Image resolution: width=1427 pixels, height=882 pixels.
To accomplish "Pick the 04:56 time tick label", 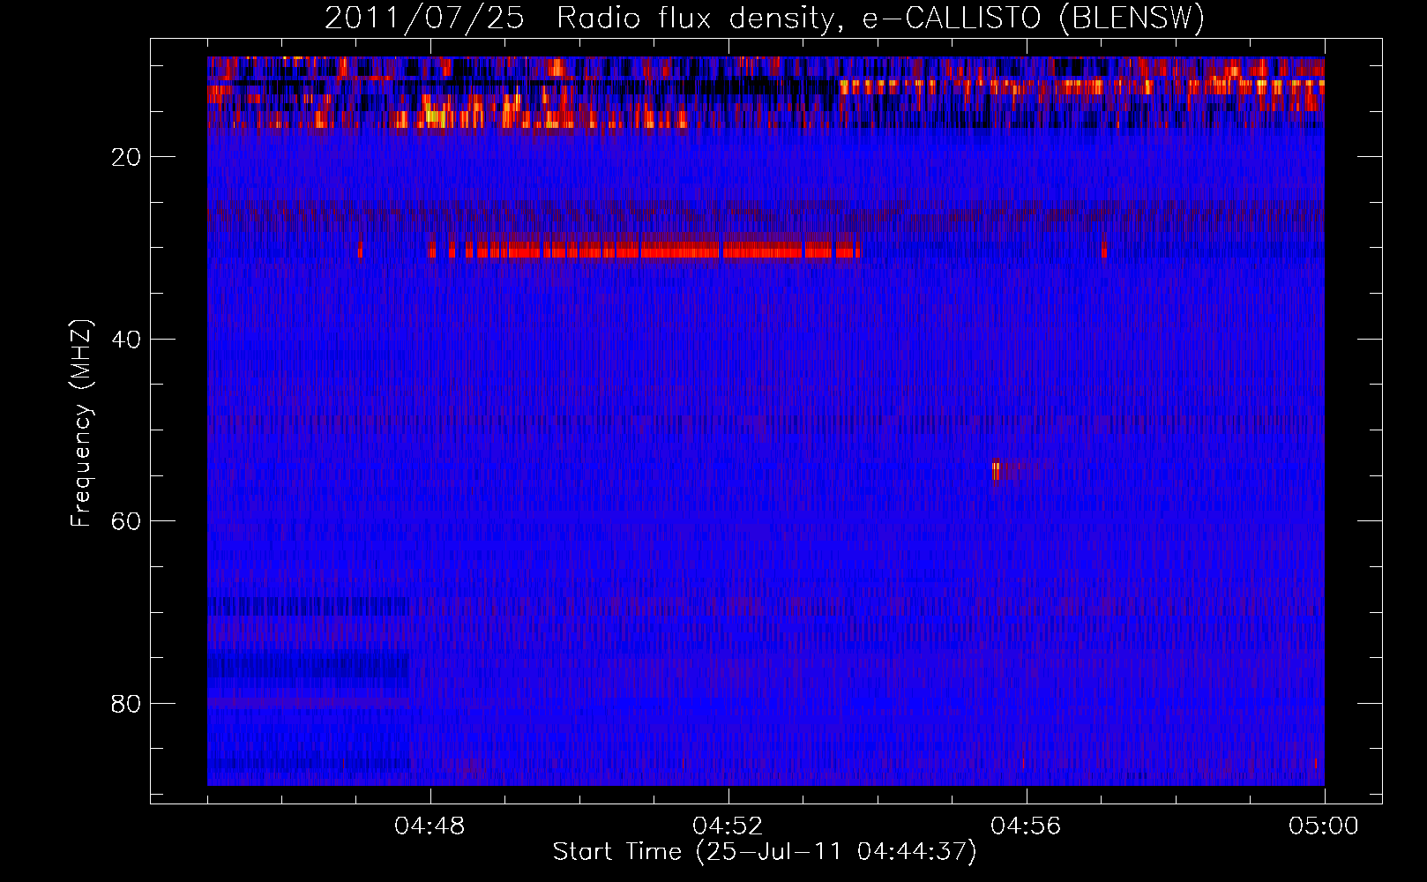I will click(1027, 826).
